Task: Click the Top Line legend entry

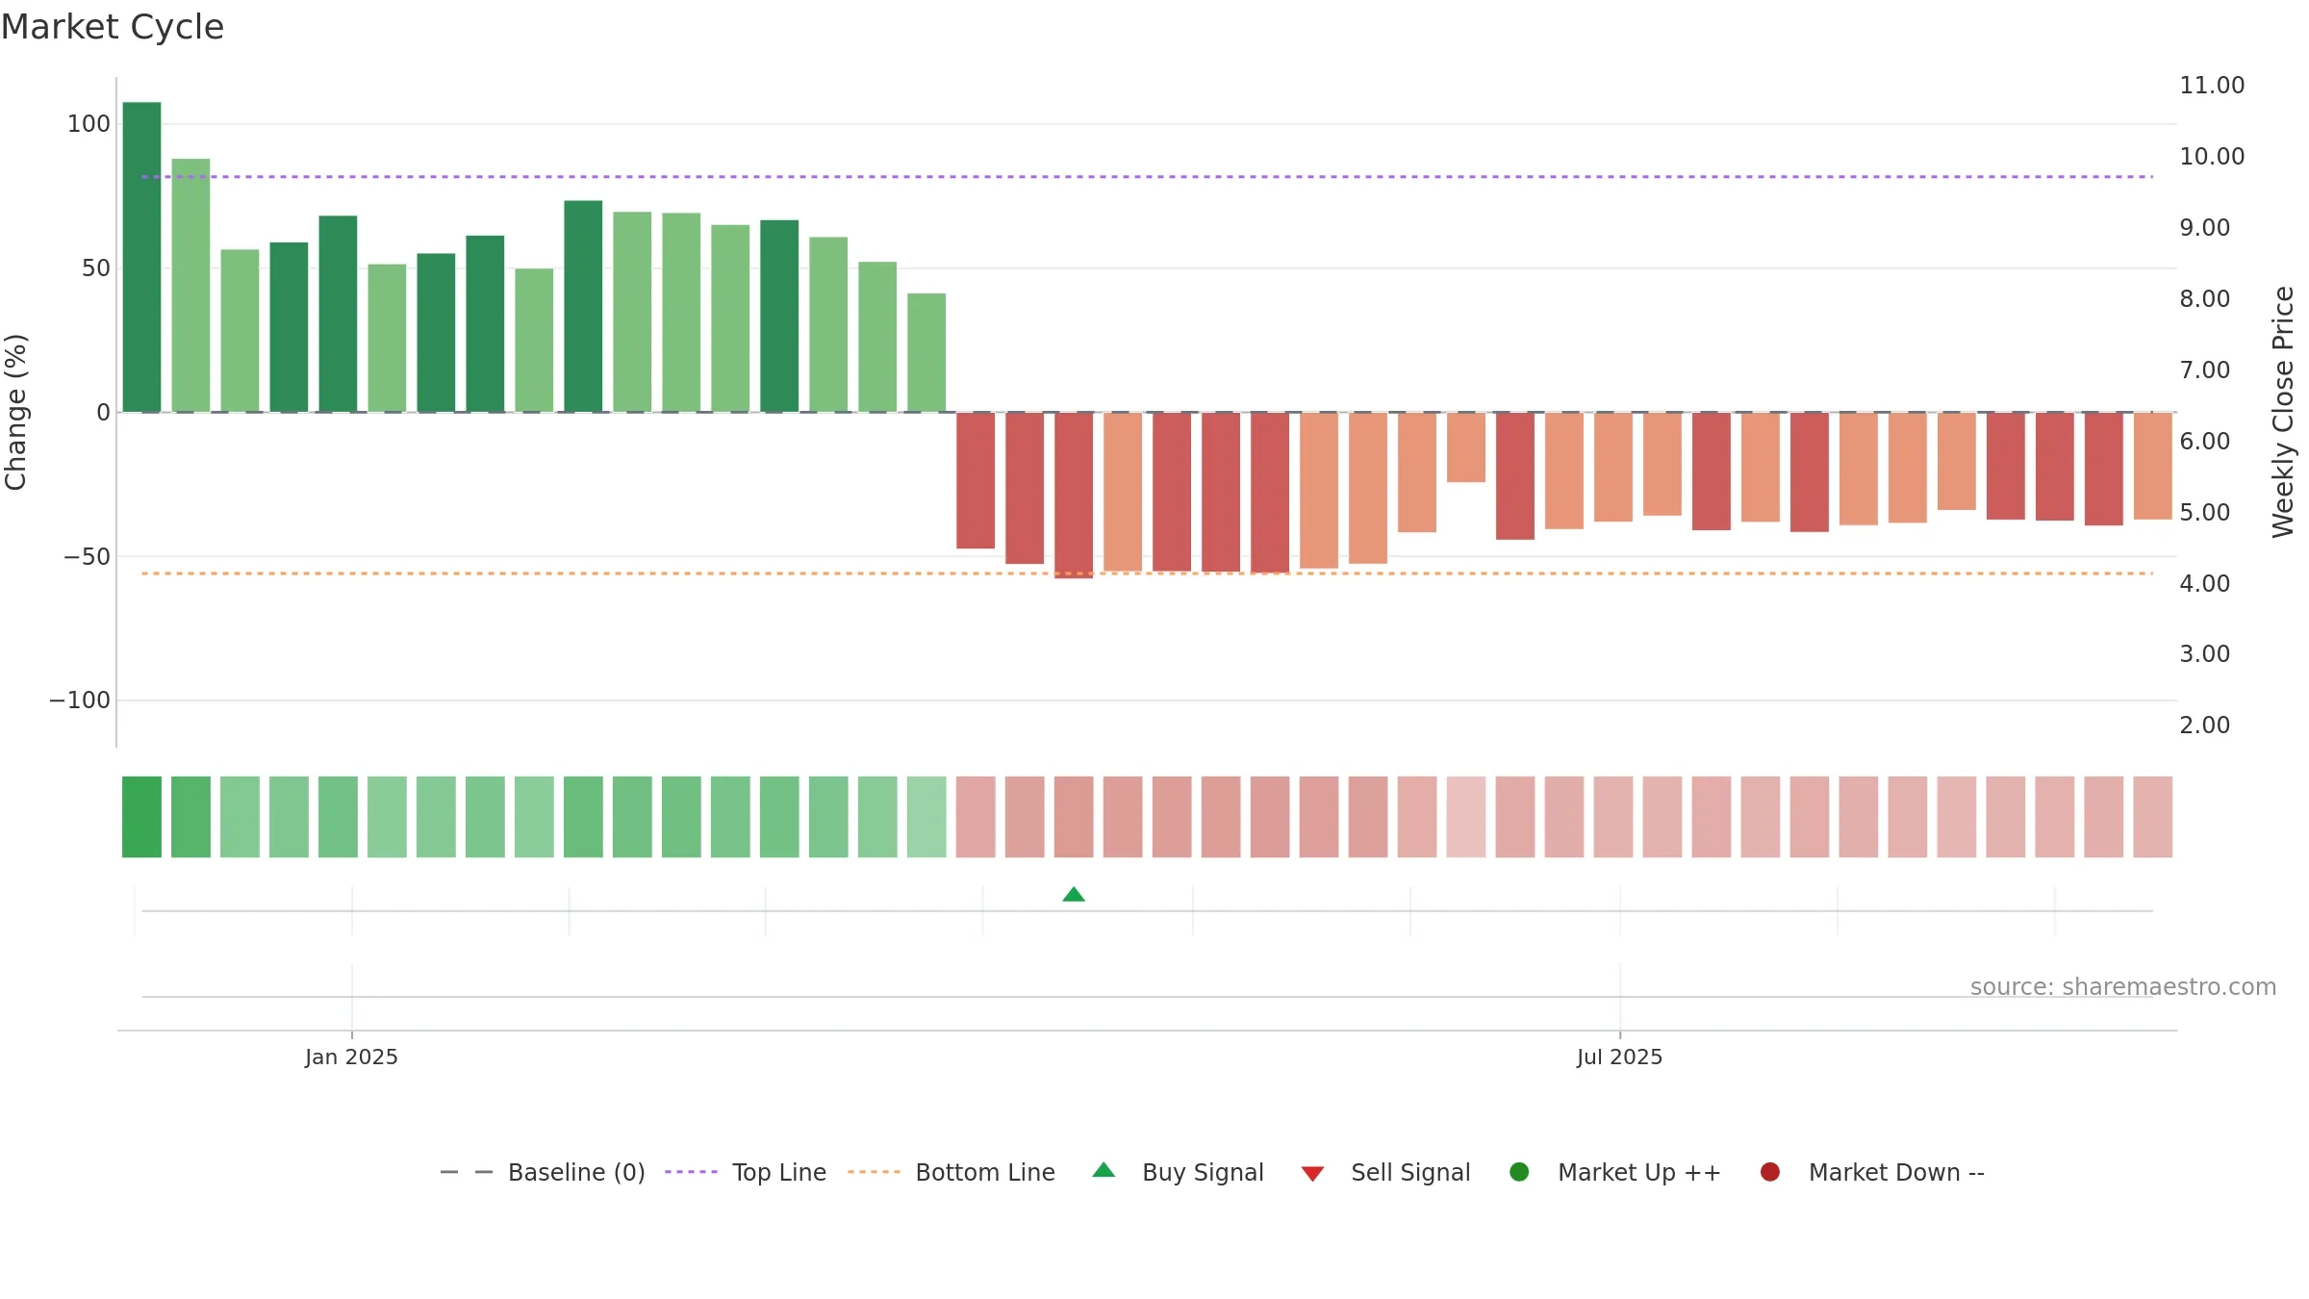Action: [x=746, y=1172]
